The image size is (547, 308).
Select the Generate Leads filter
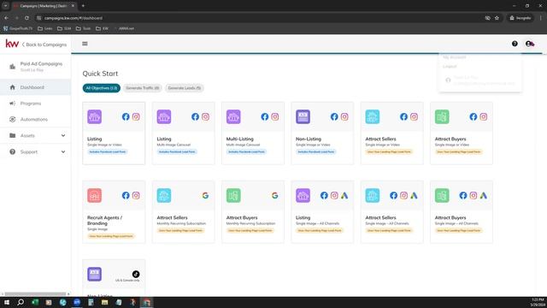pyautogui.click(x=185, y=88)
